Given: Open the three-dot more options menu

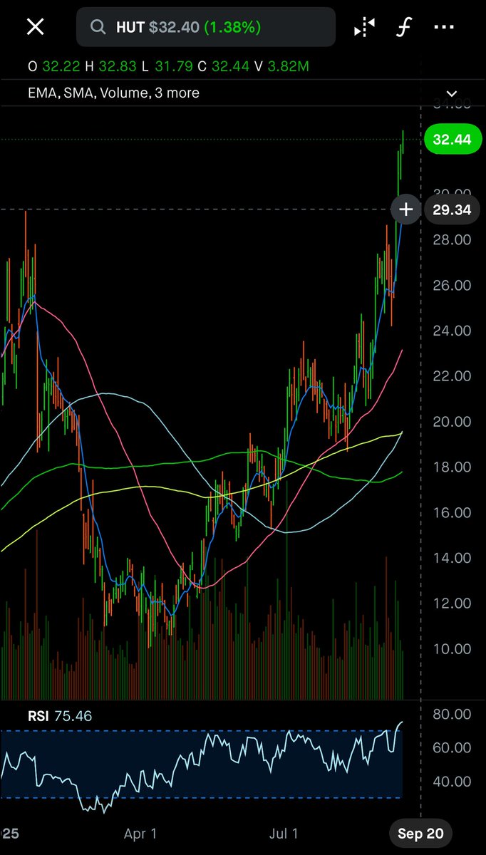Looking at the screenshot, I should 444,28.
